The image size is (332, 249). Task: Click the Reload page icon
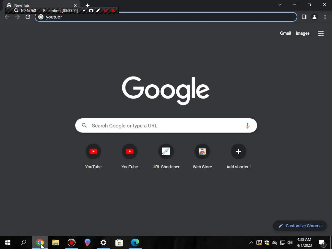[28, 17]
